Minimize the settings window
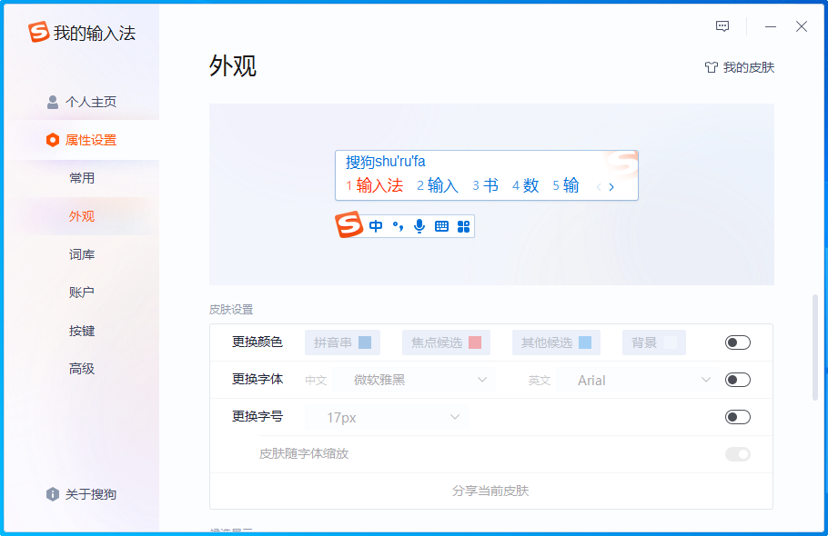Viewport: 828px width, 536px height. point(771,26)
